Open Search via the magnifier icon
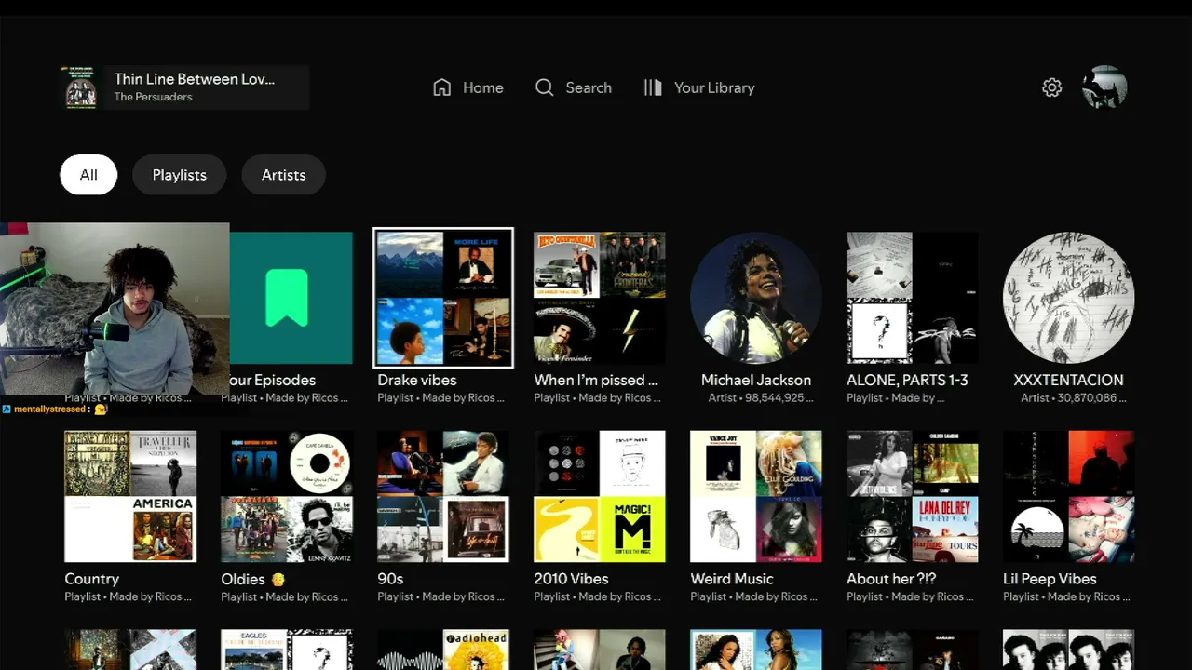The height and width of the screenshot is (670, 1192). pos(545,87)
